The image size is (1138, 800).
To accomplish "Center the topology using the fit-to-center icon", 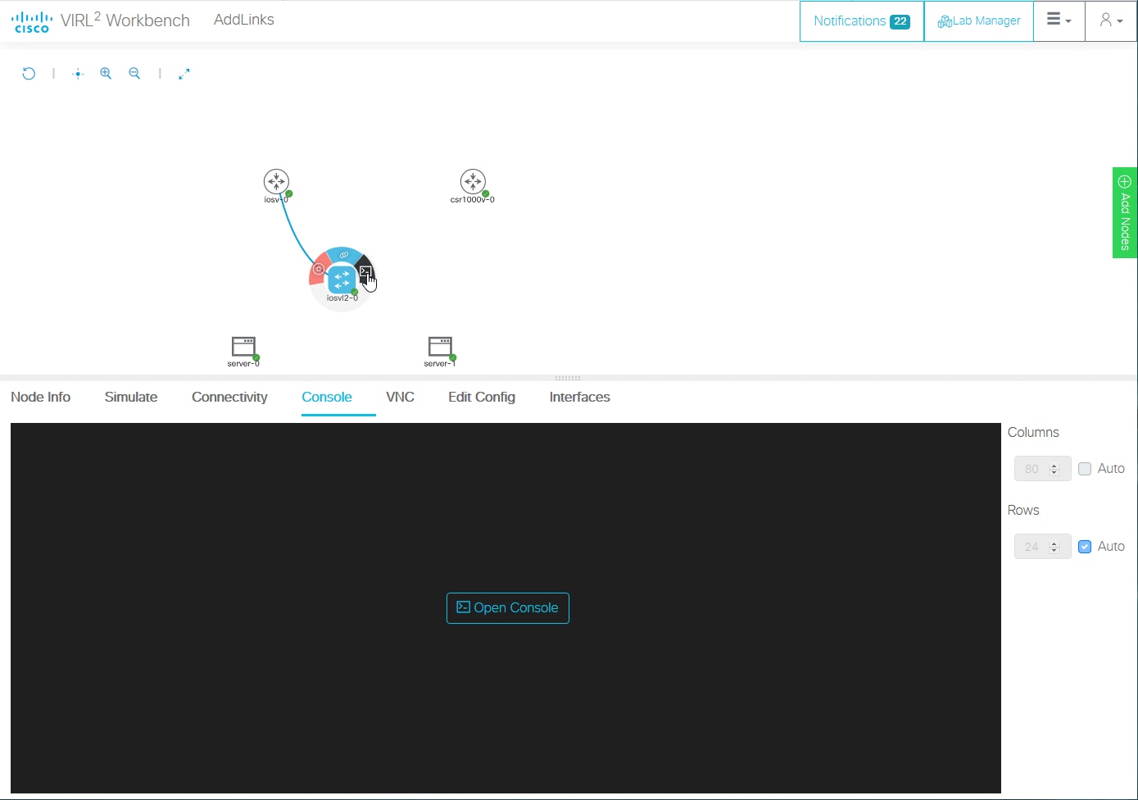I will tap(78, 73).
